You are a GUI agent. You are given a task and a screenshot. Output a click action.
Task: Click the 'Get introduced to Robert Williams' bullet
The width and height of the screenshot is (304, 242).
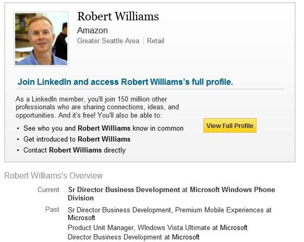(x=77, y=139)
